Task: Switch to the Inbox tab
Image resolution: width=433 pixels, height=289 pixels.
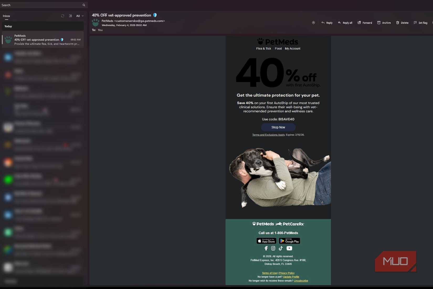Action: pos(7,16)
